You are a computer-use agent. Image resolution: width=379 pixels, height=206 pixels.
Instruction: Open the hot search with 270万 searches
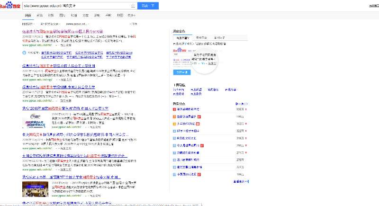point(188,160)
